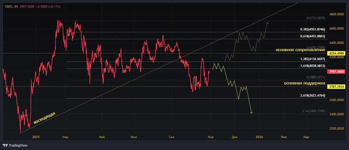Click the Сен label on time axis
Screen dimensions: 349x150
(x=172, y=137)
